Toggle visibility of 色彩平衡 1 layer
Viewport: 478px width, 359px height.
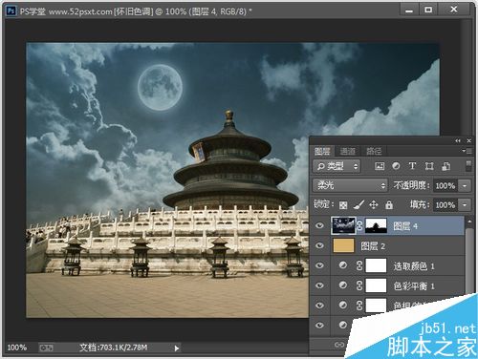319,285
